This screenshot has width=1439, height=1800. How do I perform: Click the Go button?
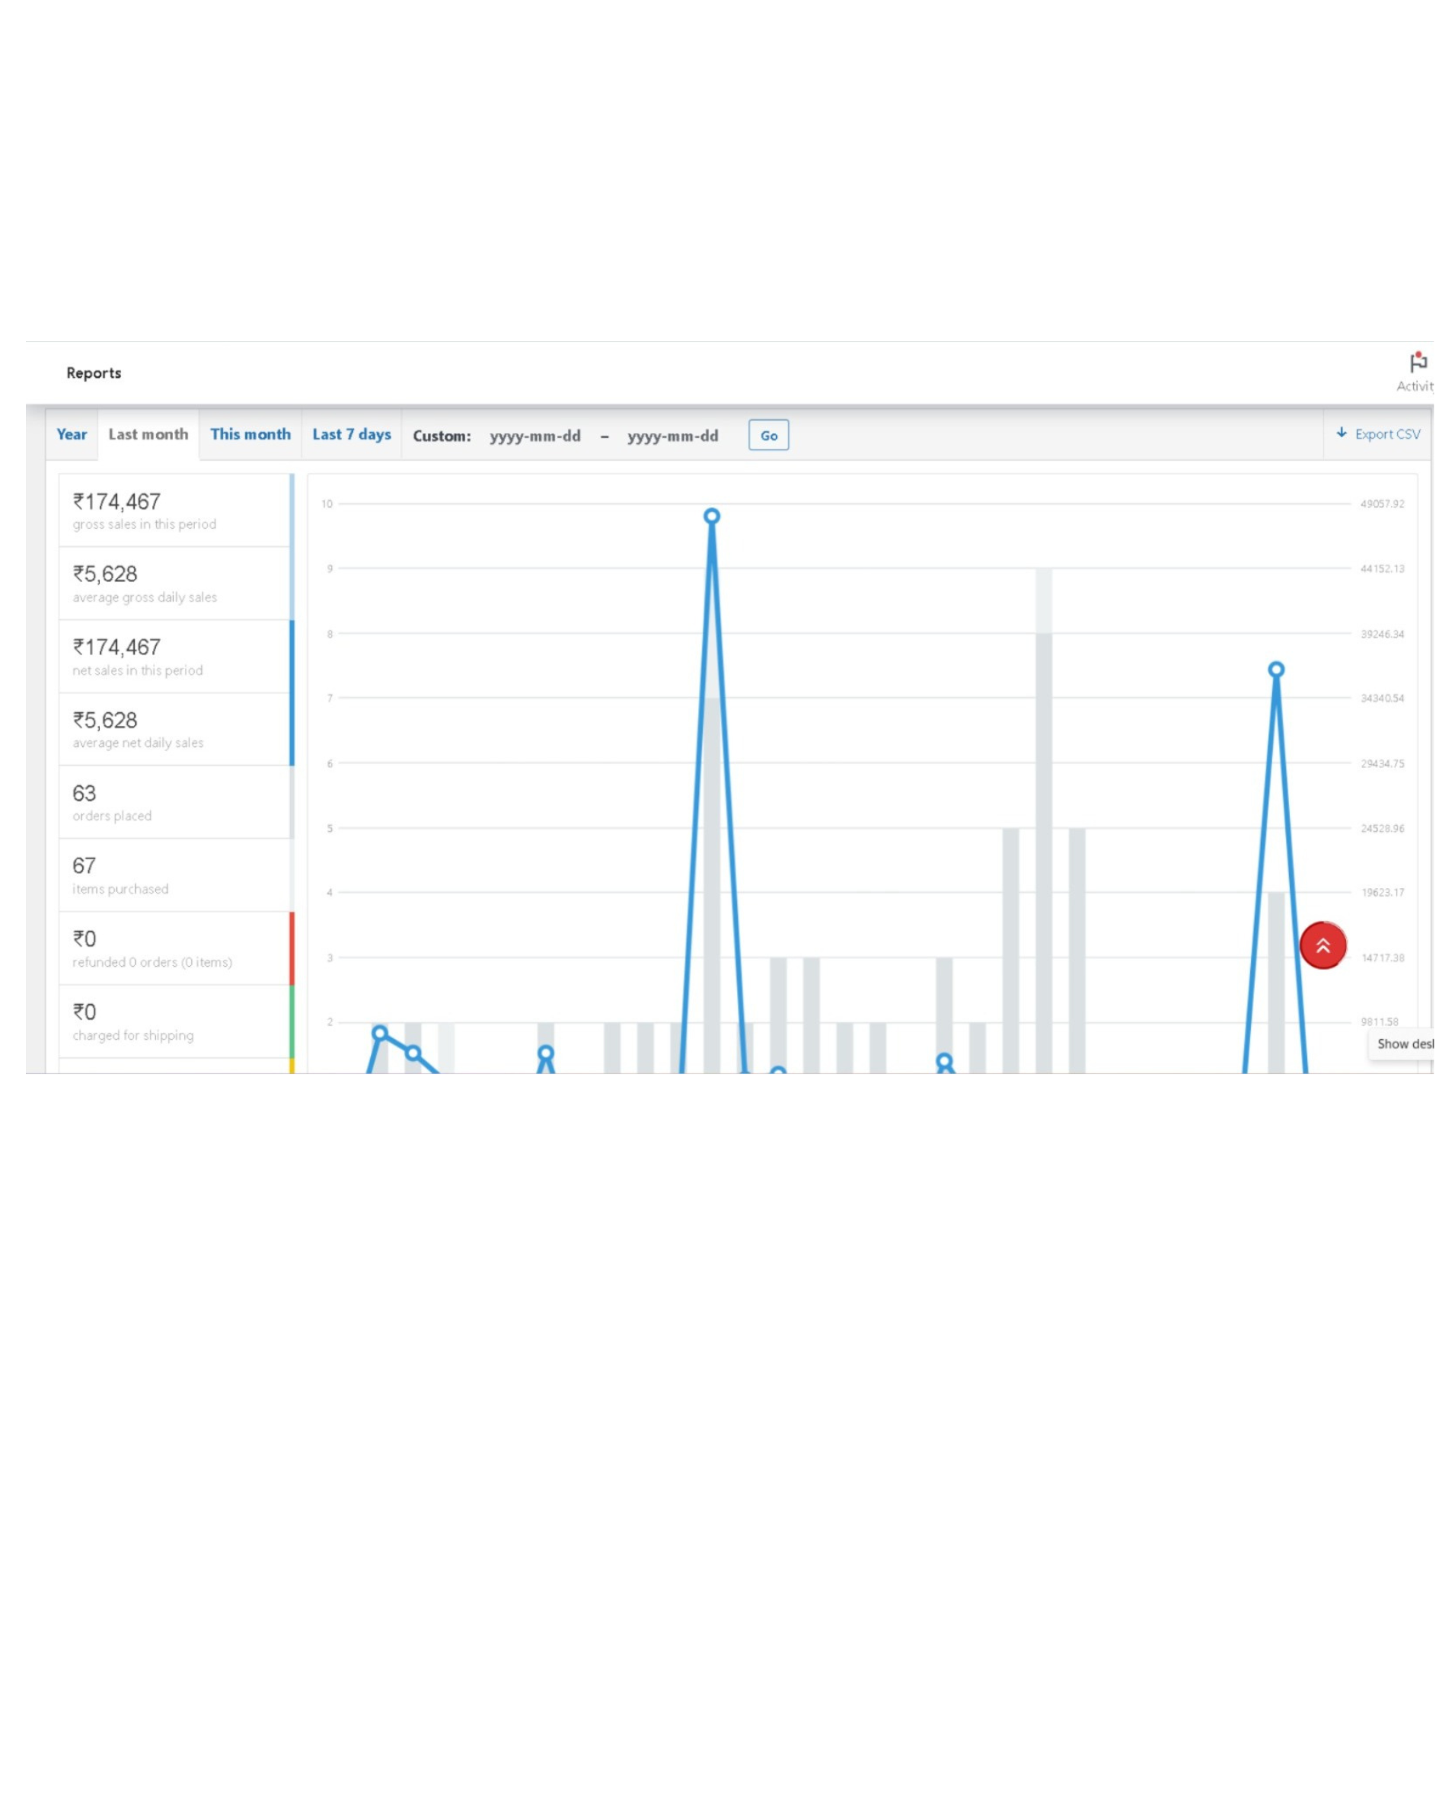[x=769, y=436]
